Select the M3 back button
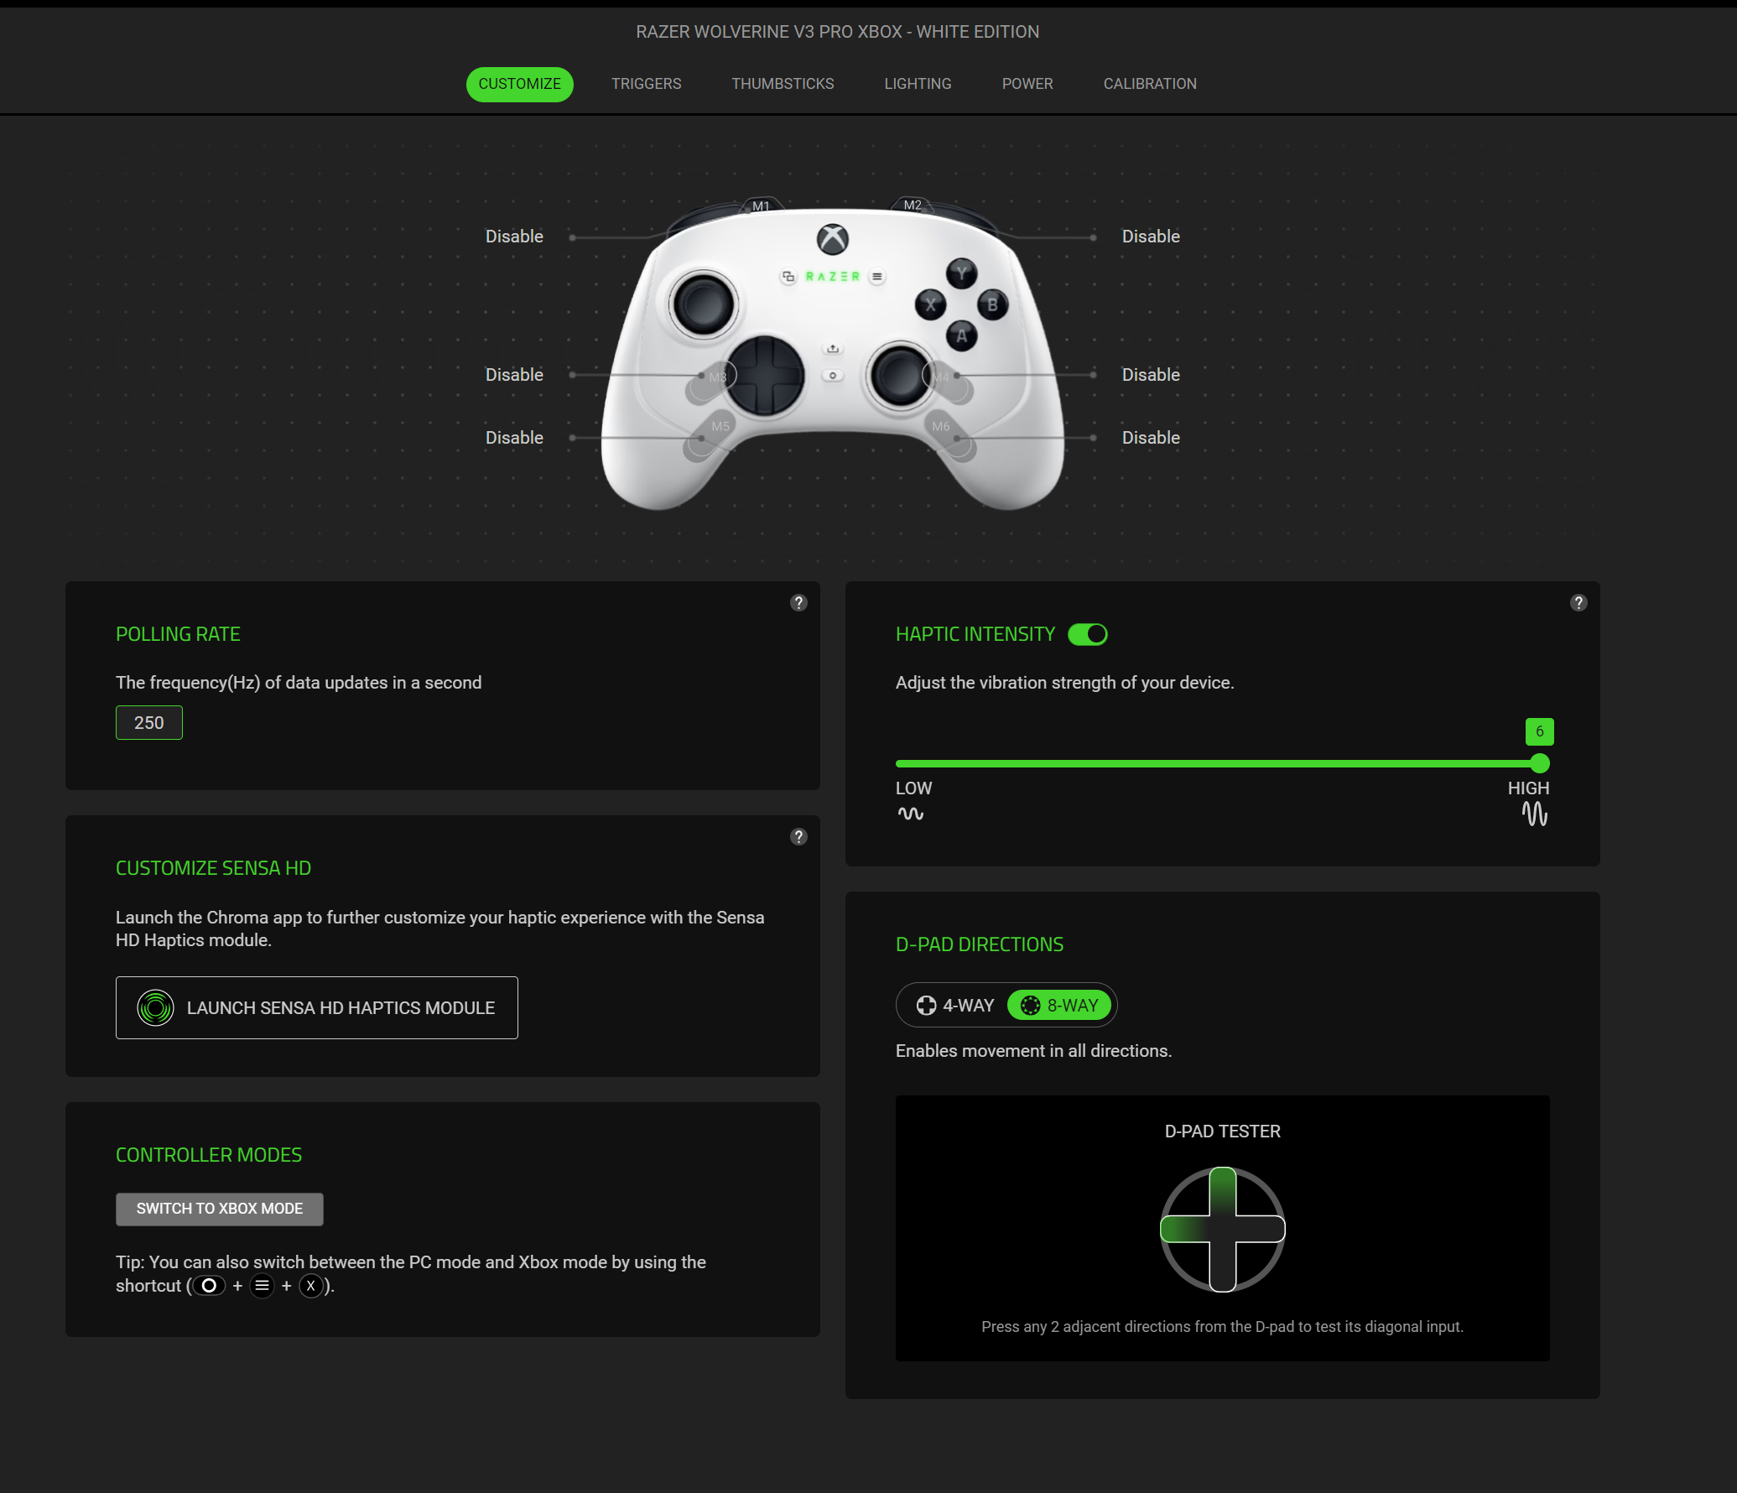Viewport: 1737px width, 1493px height. point(711,382)
